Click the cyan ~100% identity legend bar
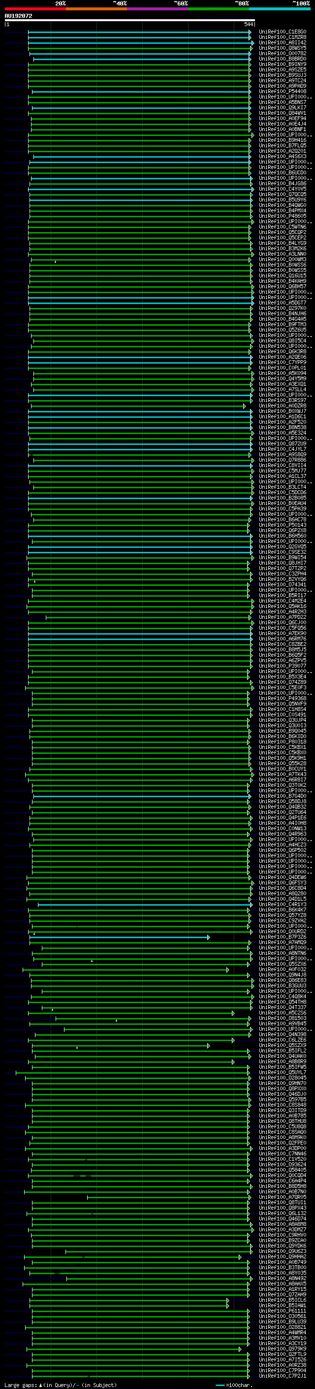This screenshot has height=1389, width=315. 280,9
